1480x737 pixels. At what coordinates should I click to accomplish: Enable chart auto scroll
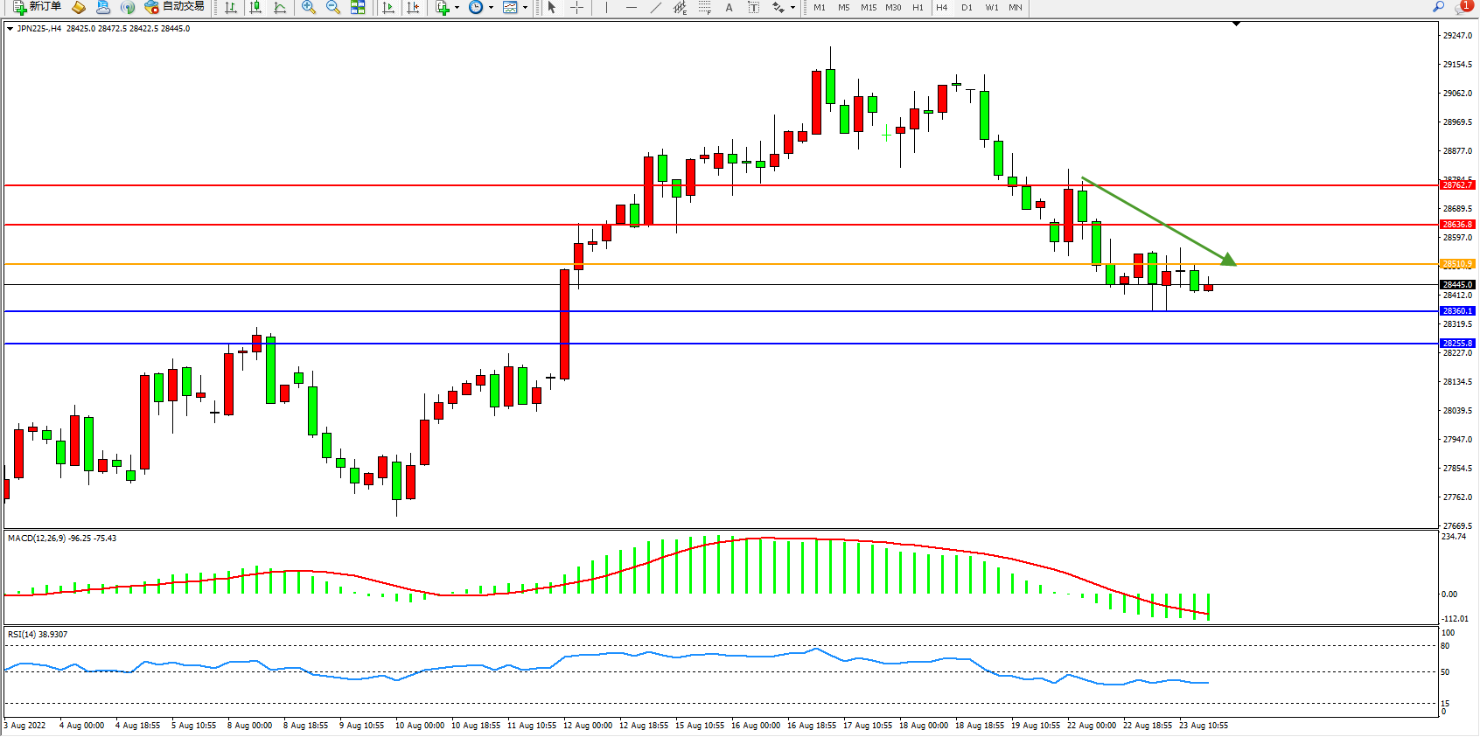(x=388, y=7)
